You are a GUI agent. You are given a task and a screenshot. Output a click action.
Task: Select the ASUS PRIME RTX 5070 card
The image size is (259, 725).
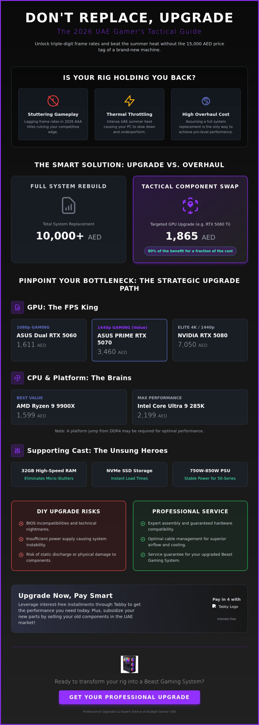(x=129, y=340)
